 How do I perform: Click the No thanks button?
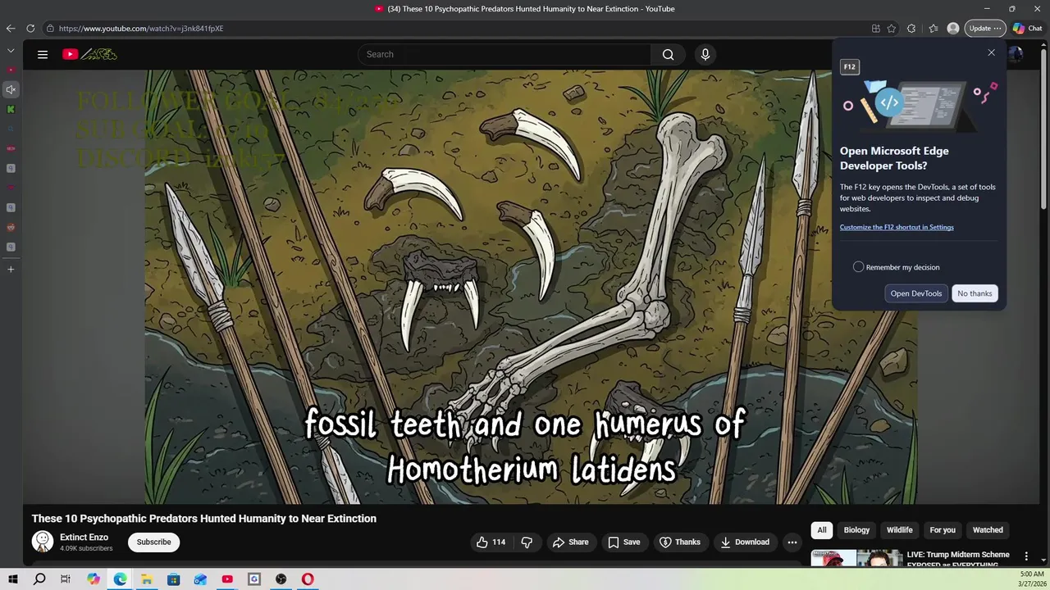tap(975, 293)
